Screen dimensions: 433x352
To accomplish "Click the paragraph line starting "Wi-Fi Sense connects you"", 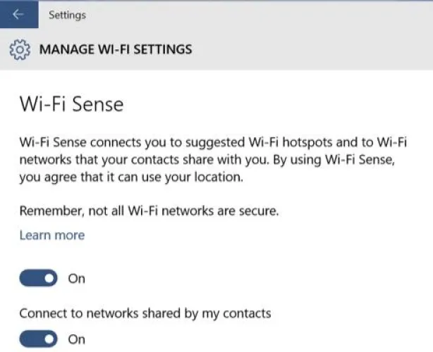I will [213, 142].
